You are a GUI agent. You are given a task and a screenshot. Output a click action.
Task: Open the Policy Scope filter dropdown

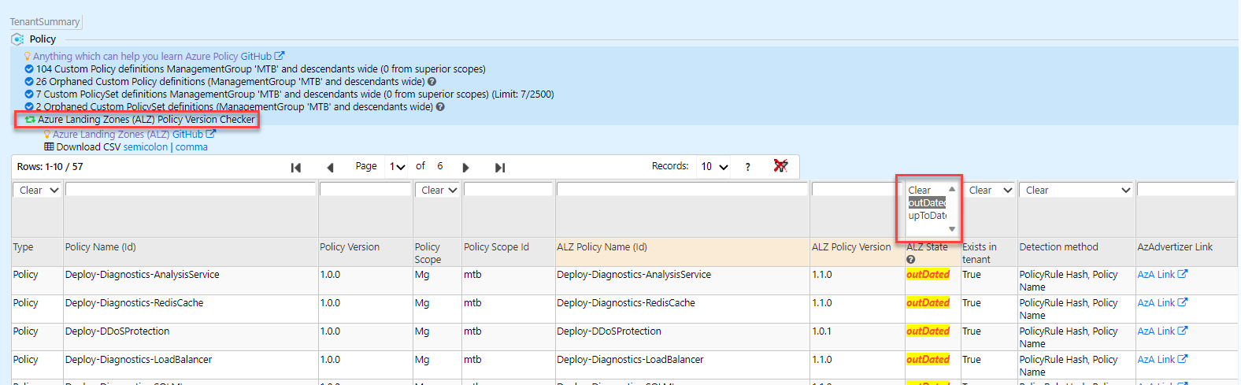(438, 191)
